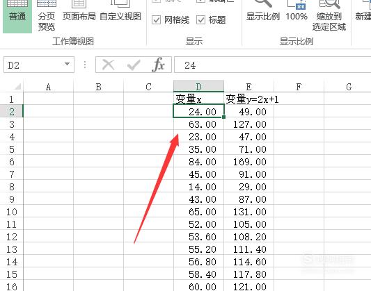Screen dimensions: 371x291
Task: Select cell containing 105.00
Action: [249, 224]
